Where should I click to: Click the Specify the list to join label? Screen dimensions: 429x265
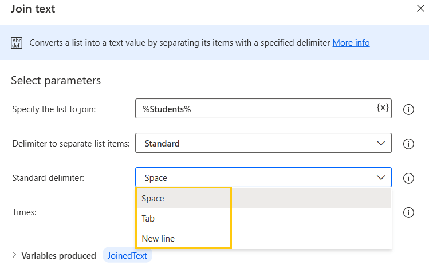[54, 109]
